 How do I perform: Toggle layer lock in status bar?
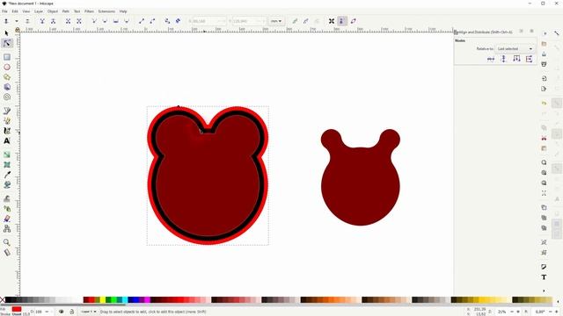[72, 312]
